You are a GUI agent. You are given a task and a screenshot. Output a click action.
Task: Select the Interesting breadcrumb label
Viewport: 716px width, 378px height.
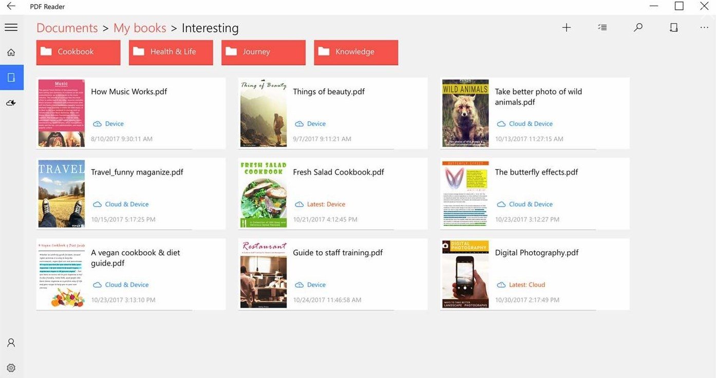210,28
